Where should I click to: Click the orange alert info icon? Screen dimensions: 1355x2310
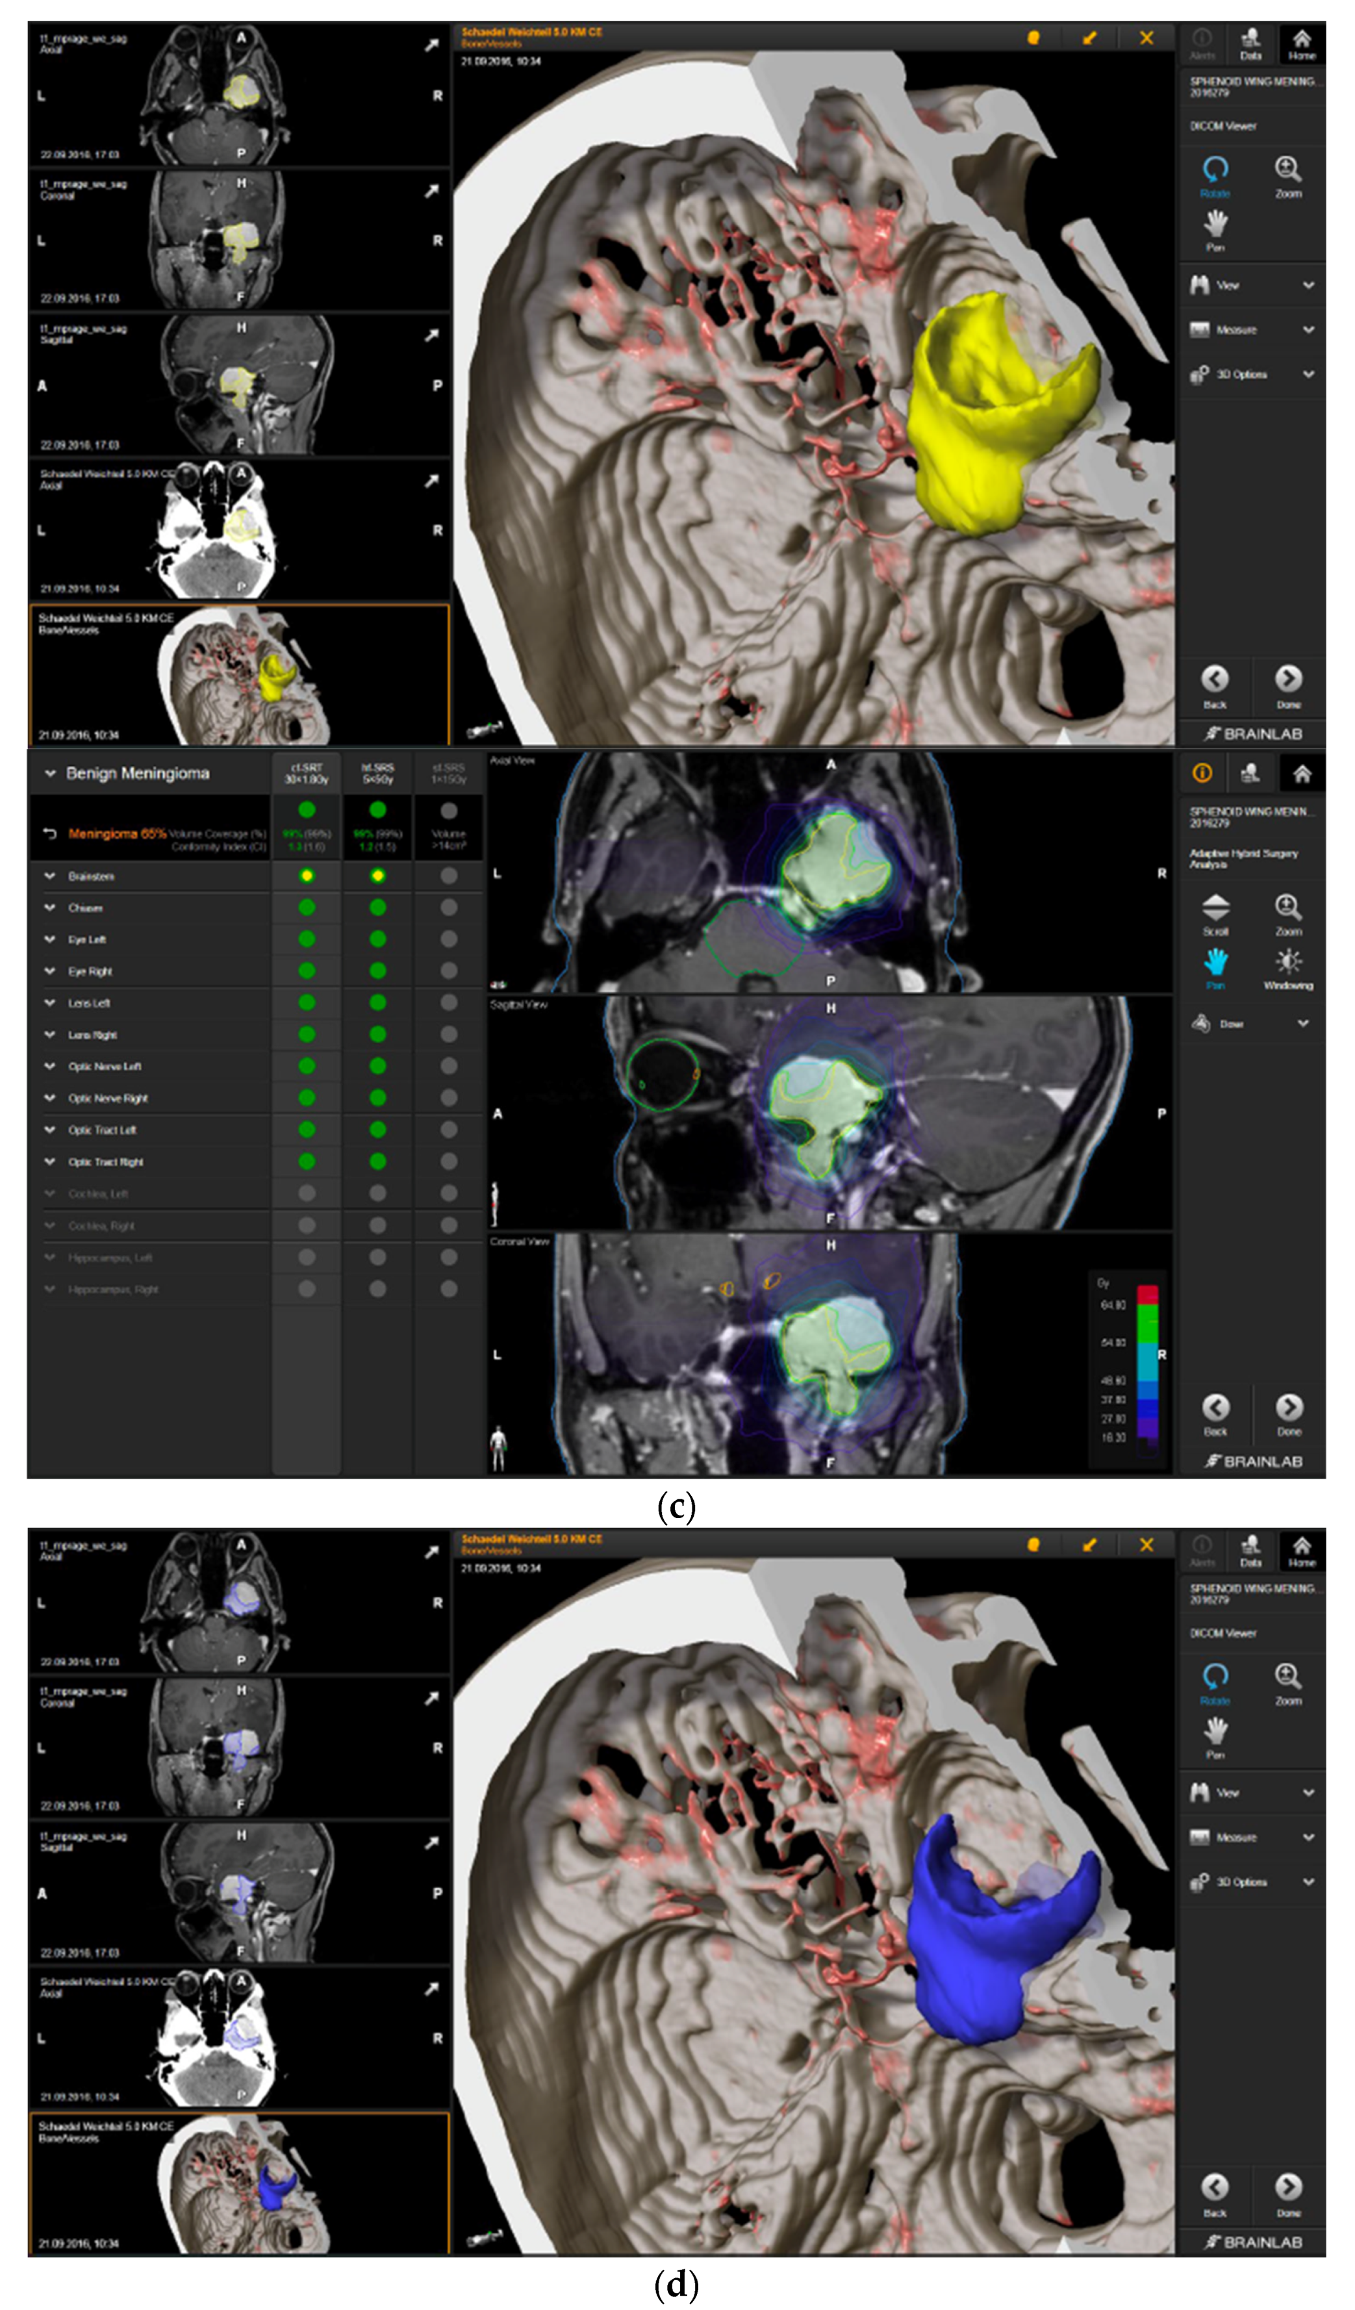[1202, 774]
